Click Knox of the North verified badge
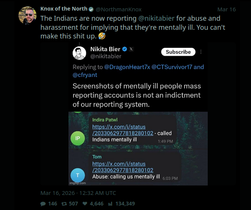 (x=91, y=9)
